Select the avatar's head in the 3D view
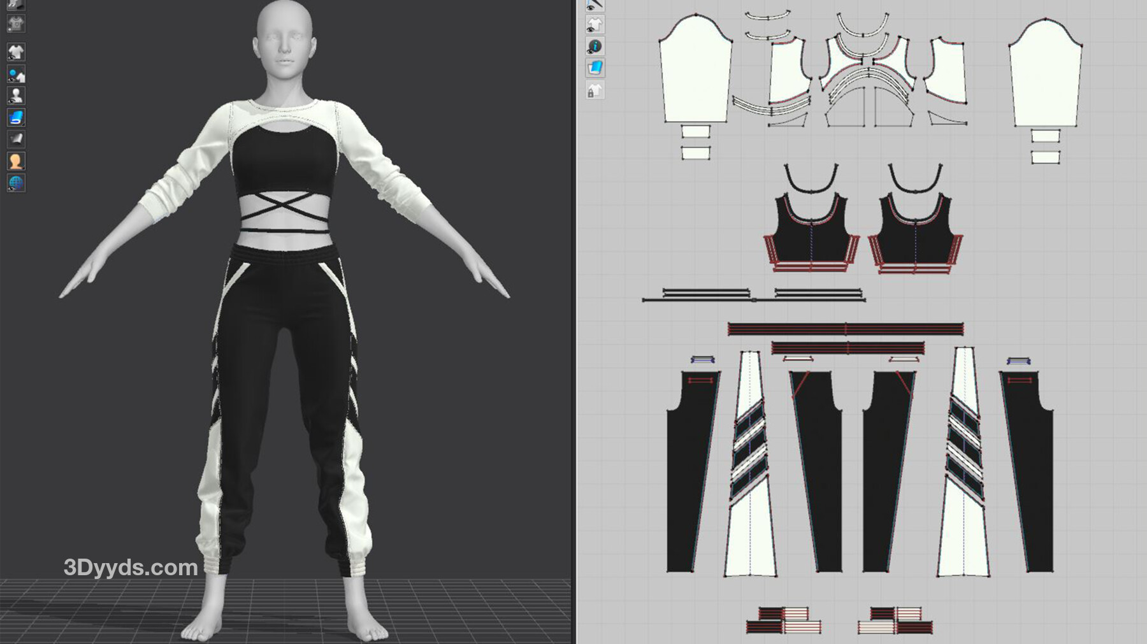Screen dimensions: 1147x644 coord(285,35)
